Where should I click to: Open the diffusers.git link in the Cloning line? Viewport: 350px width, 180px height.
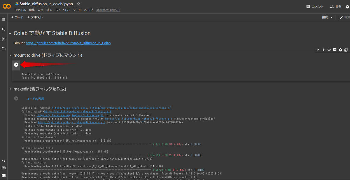tap(70, 115)
